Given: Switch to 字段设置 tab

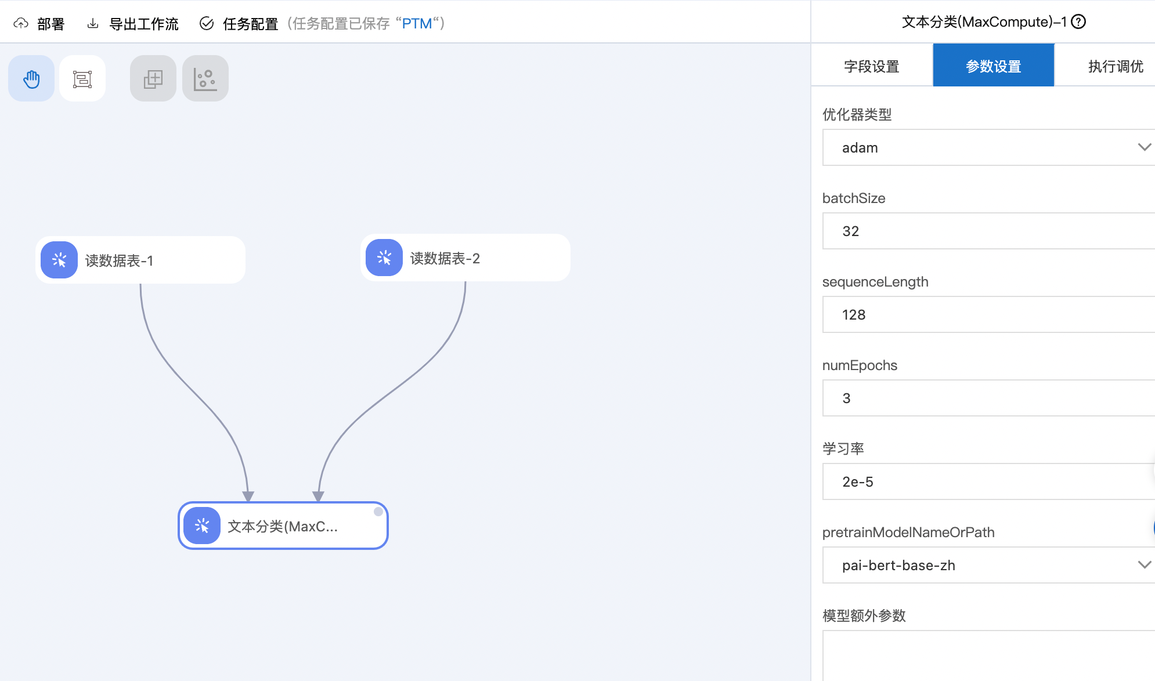Looking at the screenshot, I should coord(872,66).
